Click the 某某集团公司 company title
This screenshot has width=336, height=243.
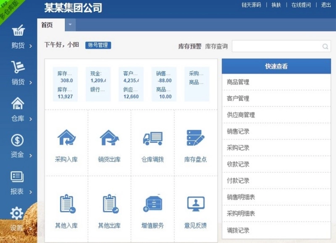click(x=73, y=8)
